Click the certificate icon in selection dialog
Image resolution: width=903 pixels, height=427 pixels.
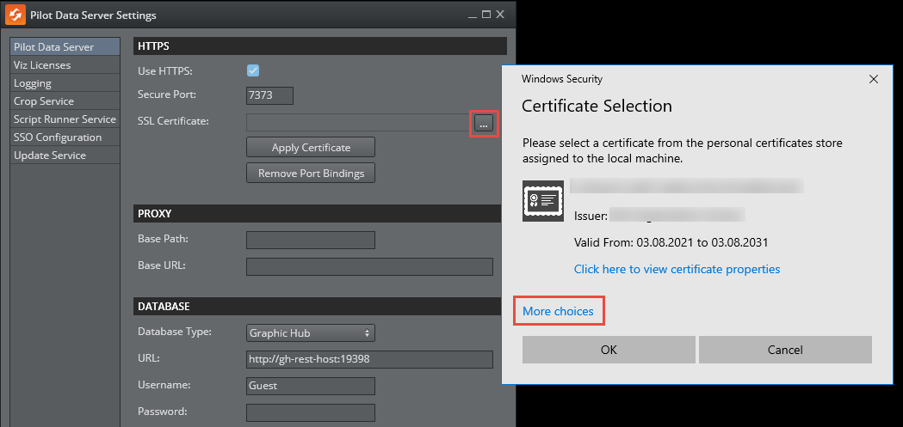click(542, 200)
